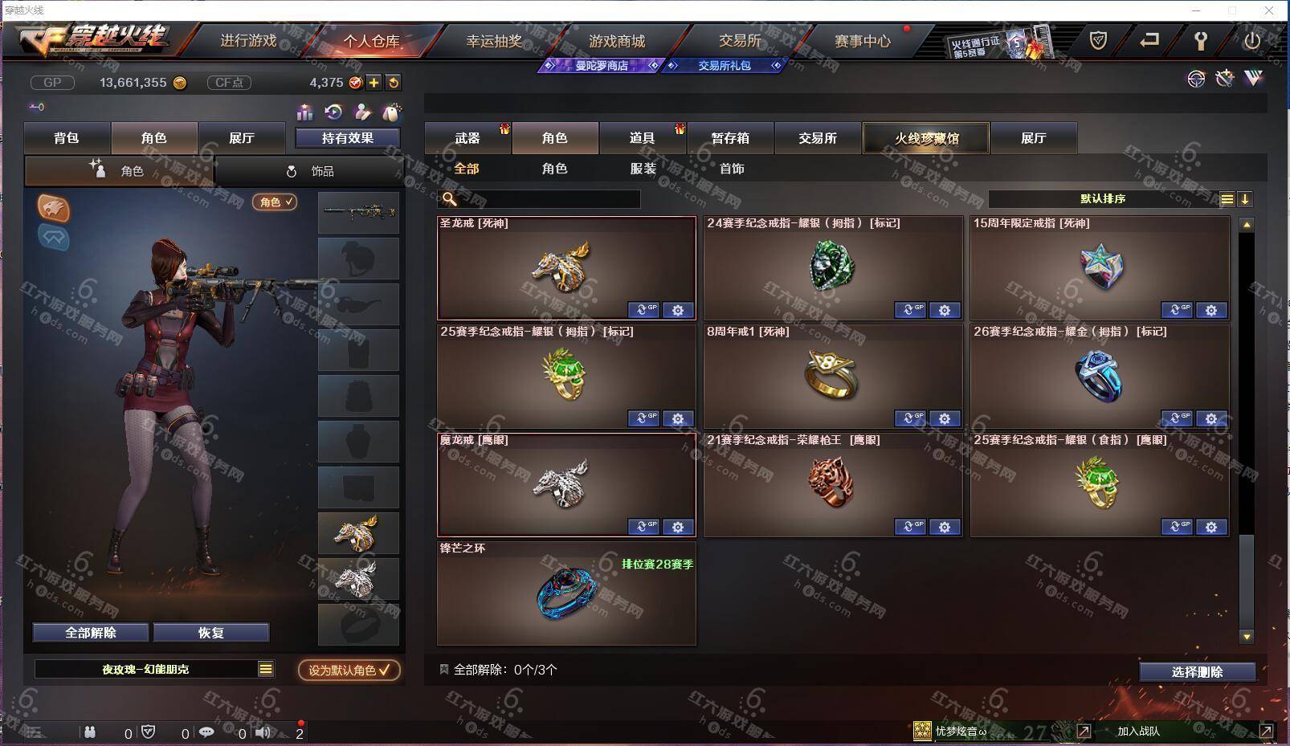This screenshot has height=746, width=1290.
Task: Open the shield icon in top bar
Action: click(1098, 40)
